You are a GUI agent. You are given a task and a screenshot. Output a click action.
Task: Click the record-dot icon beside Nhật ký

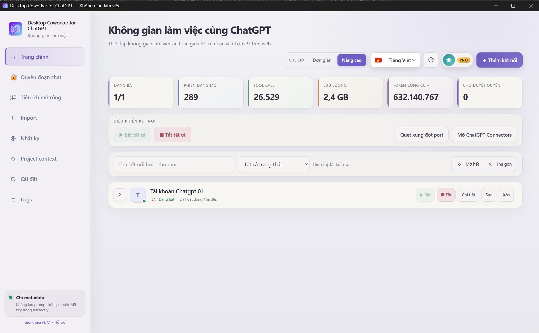click(x=13, y=138)
